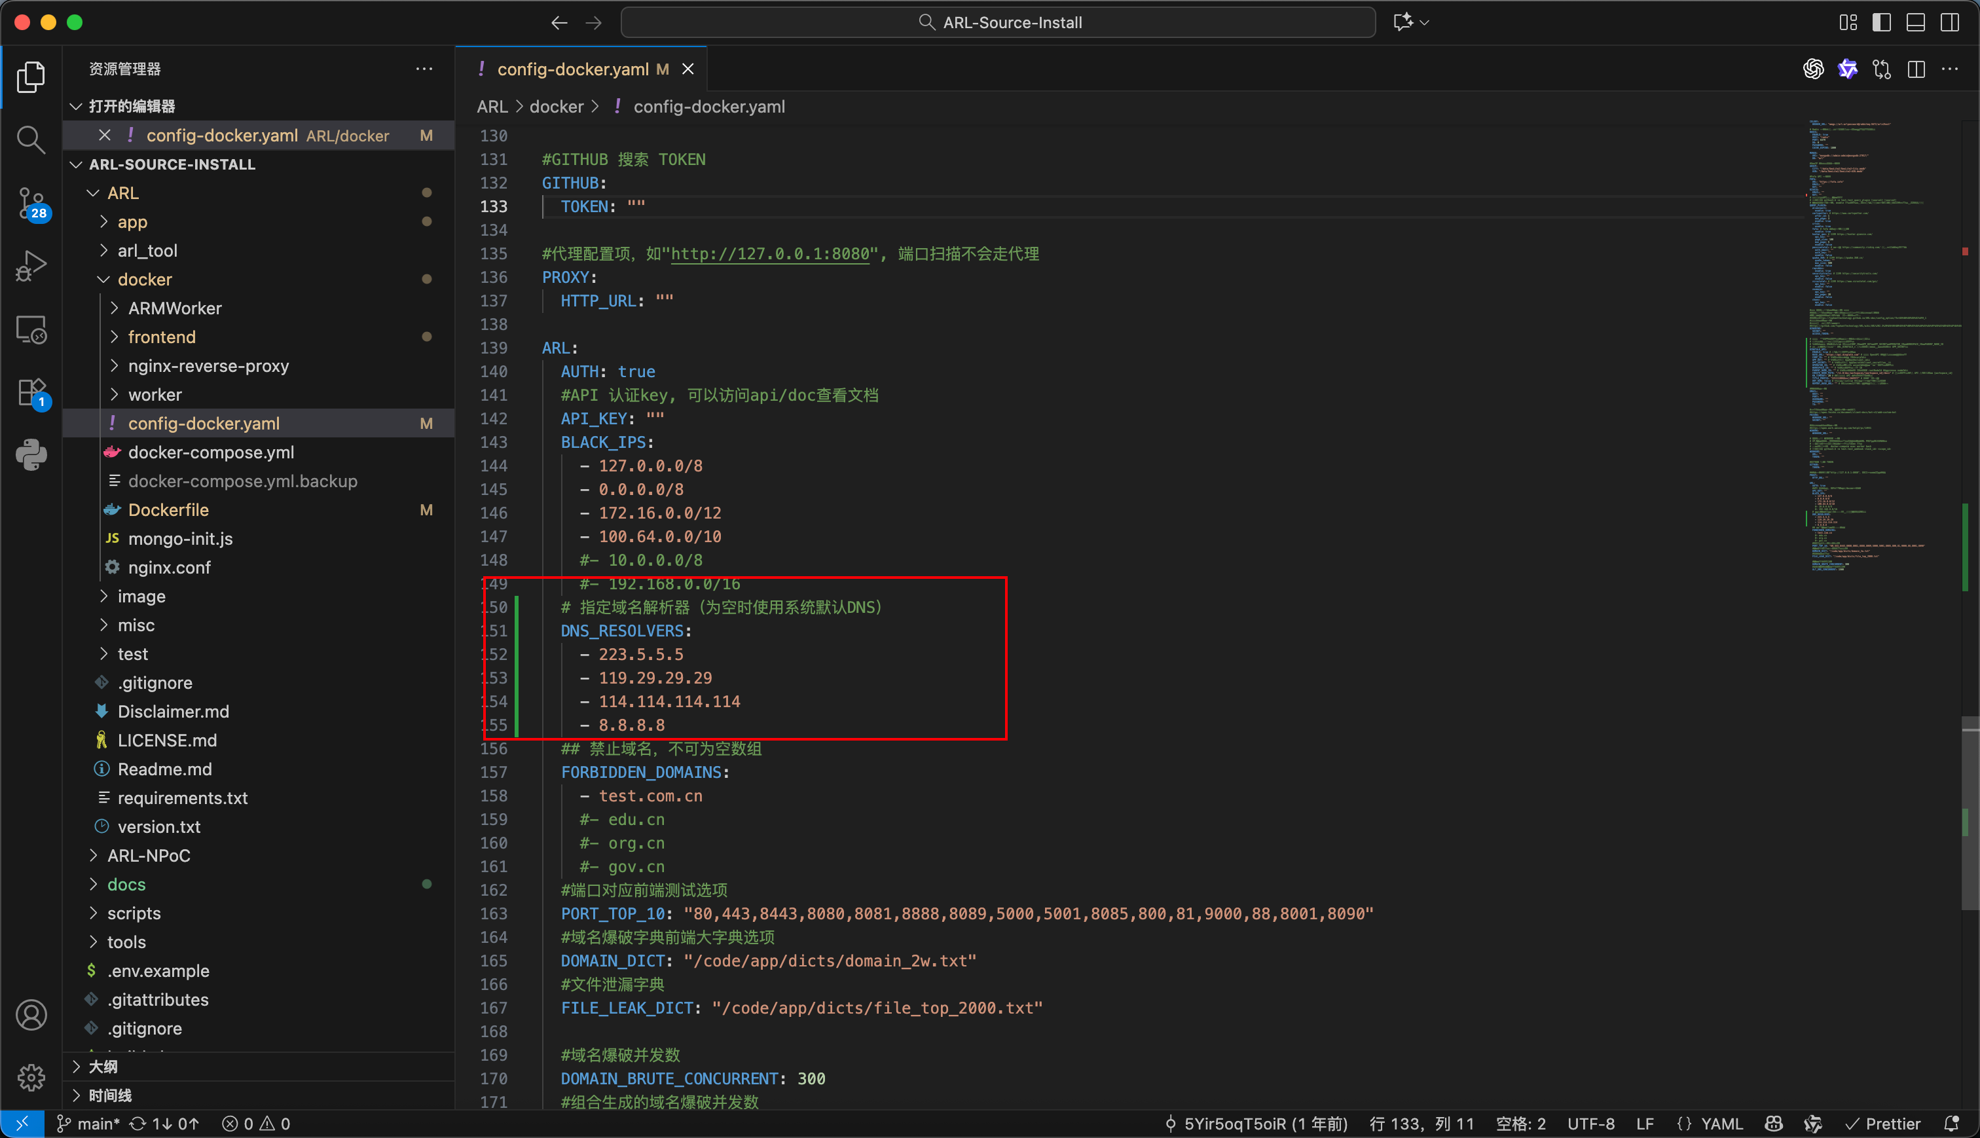Click YAML language mode in status bar
Screen dimensions: 1980x1138
click(x=1721, y=1123)
